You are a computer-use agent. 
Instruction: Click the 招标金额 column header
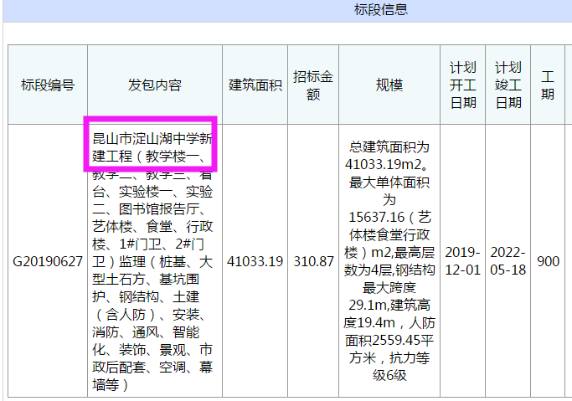pos(313,85)
